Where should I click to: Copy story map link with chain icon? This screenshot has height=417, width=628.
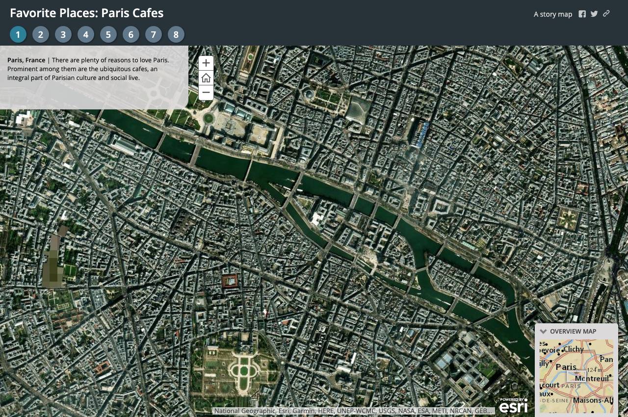click(x=606, y=14)
